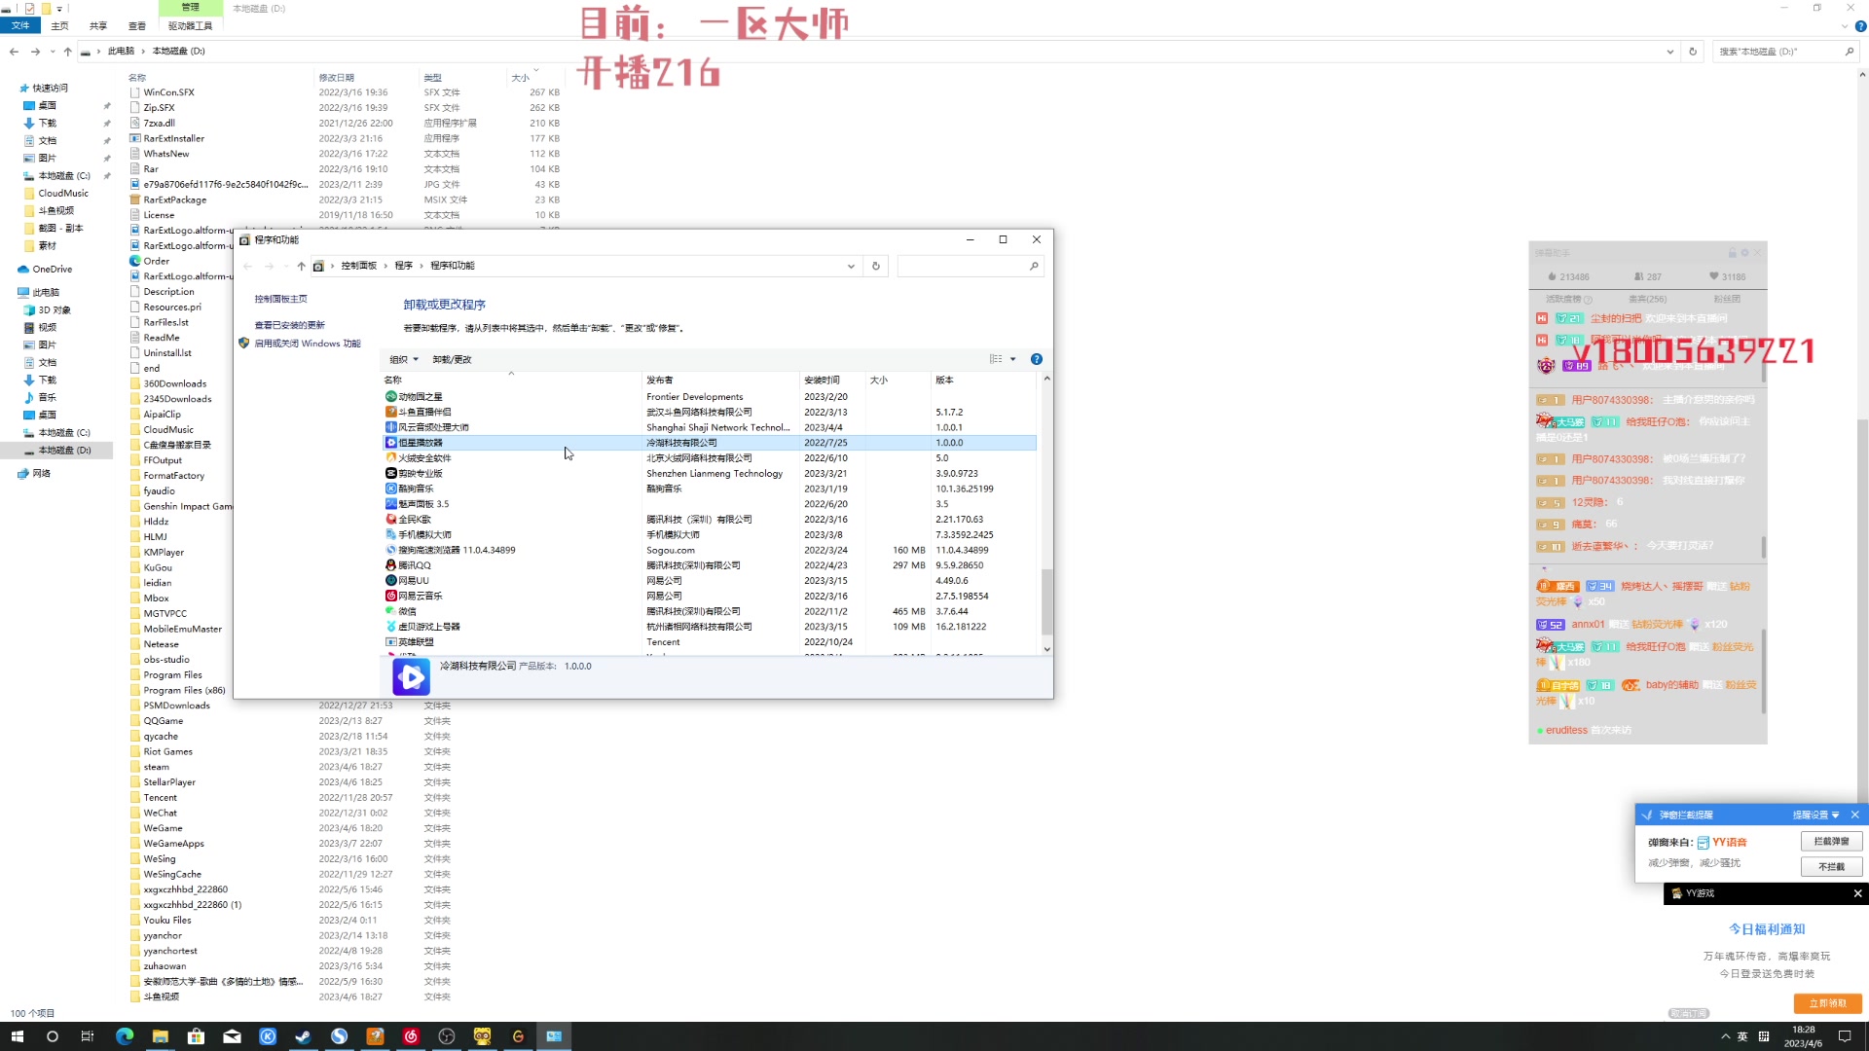
Task: Click the NetEase Cloud Music taskbar icon
Action: (x=411, y=1036)
